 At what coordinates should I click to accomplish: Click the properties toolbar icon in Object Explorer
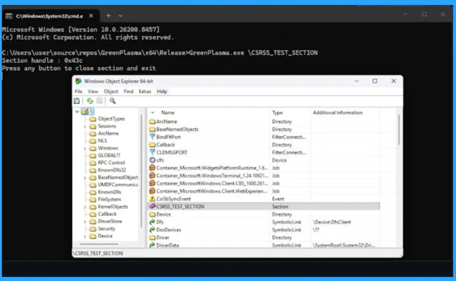77,101
